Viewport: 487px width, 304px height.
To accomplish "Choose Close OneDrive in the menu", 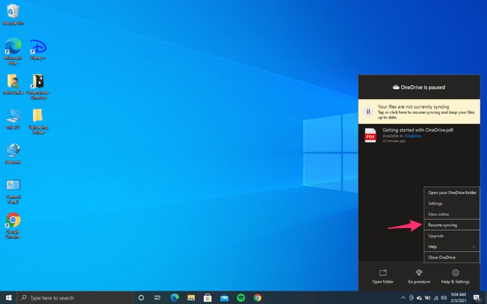I will [x=452, y=257].
